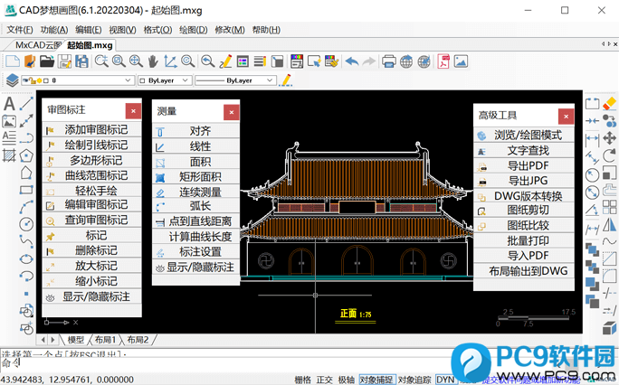Viewport: 619px width, 385px height.
Task: Select the Text tool letter A
Action: coord(9,104)
